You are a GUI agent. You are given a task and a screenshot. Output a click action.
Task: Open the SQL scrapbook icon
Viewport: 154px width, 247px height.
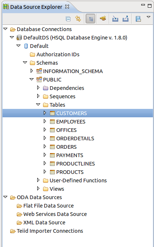click(138, 19)
